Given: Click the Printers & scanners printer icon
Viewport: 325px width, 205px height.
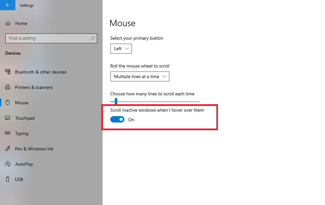Looking at the screenshot, I should [x=8, y=87].
